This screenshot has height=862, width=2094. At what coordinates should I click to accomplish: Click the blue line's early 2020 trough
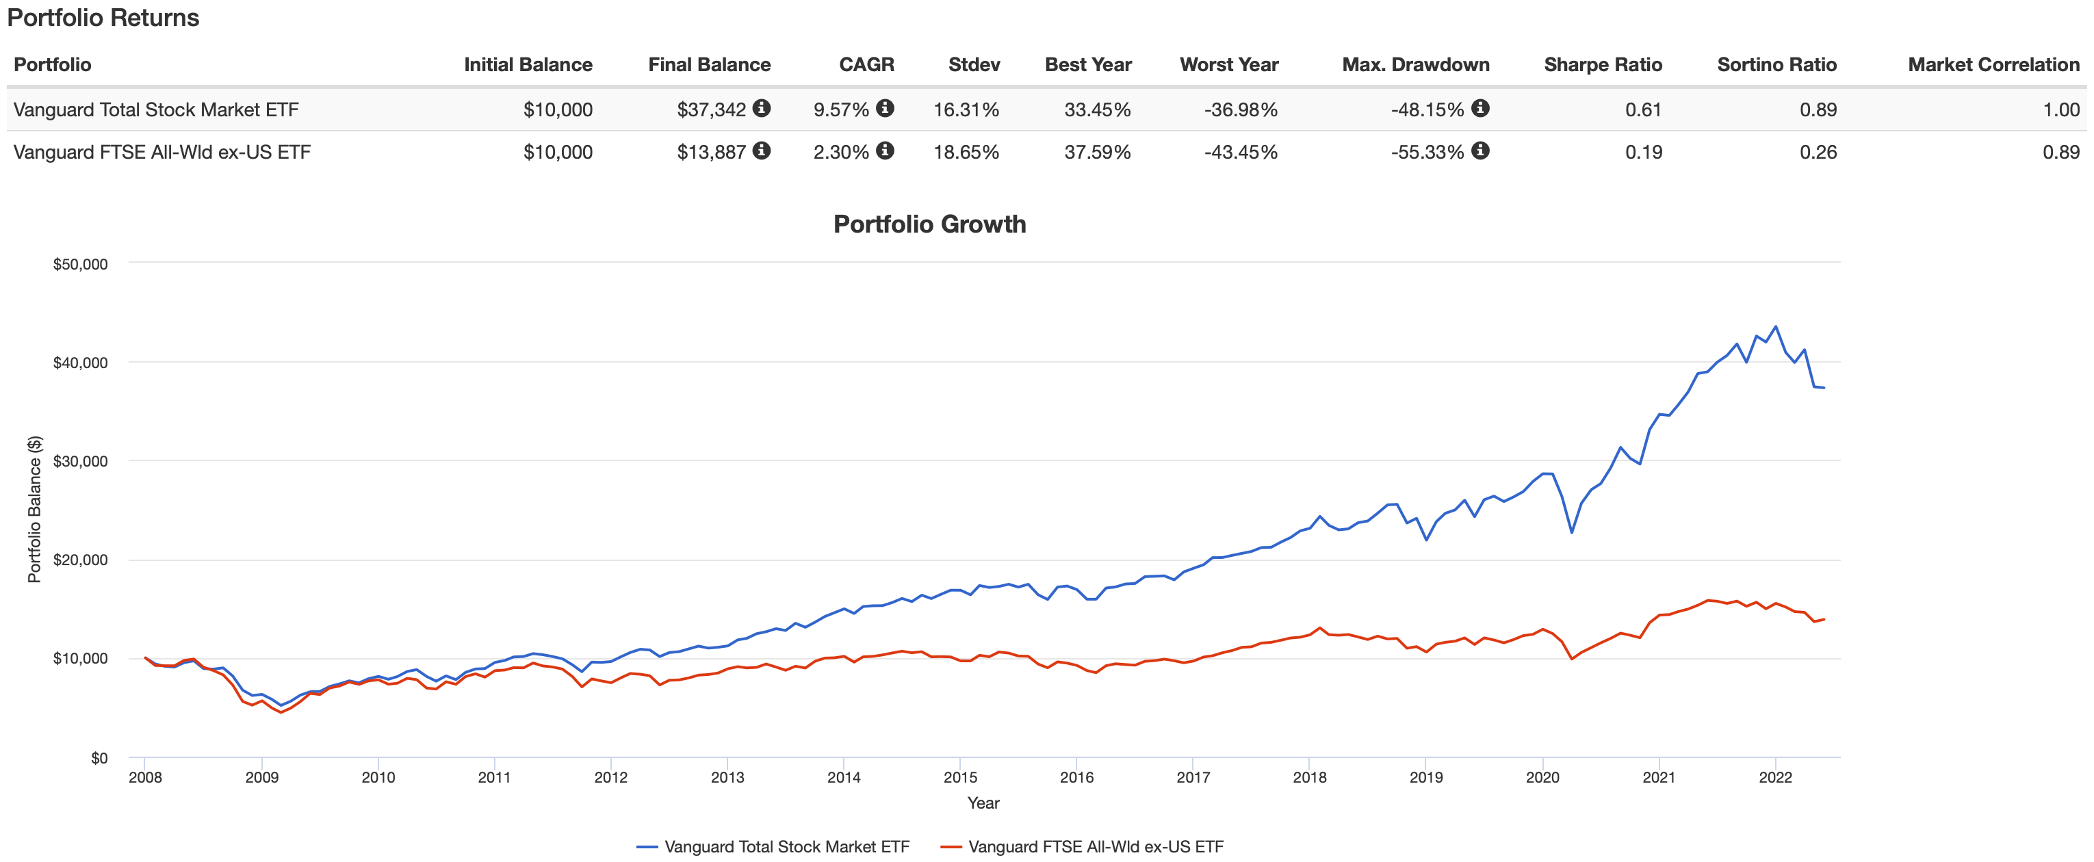[1571, 533]
